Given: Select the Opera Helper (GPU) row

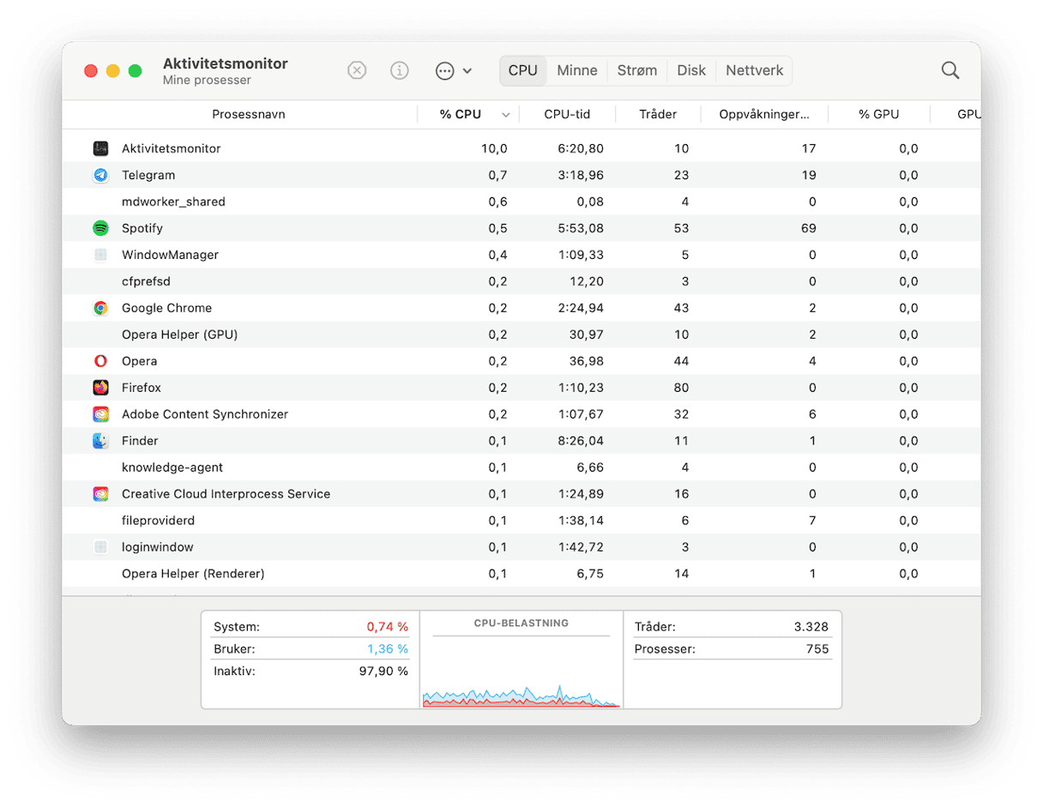Looking at the screenshot, I should tap(521, 334).
